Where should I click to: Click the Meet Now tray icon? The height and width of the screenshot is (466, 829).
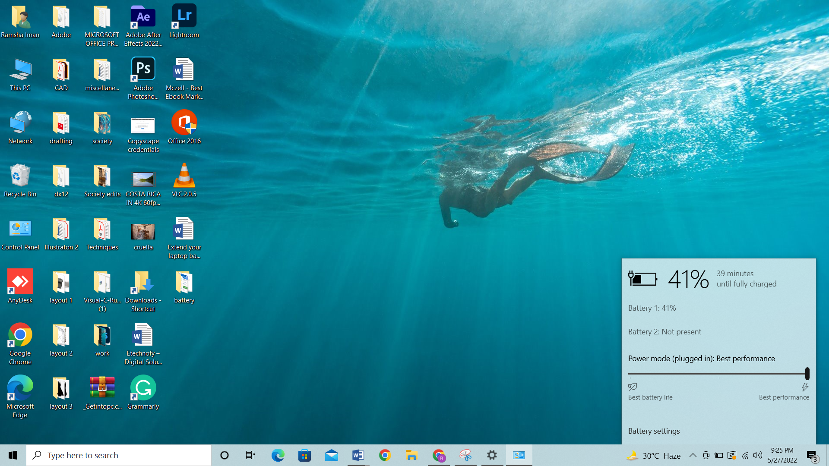[x=706, y=455]
